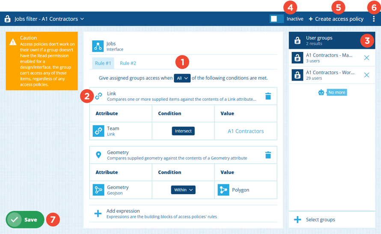Open the A1 Contractors value link

pos(246,131)
